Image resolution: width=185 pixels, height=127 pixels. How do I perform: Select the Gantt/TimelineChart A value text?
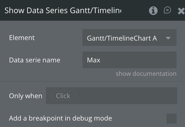click(122, 38)
